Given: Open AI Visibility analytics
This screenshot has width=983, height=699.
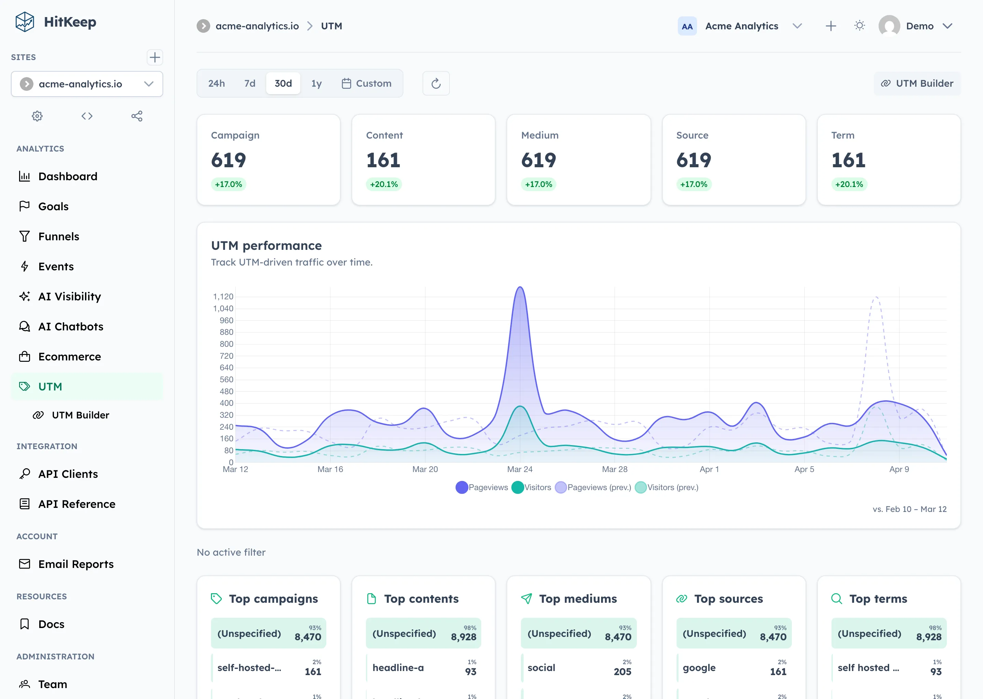Looking at the screenshot, I should [x=69, y=296].
